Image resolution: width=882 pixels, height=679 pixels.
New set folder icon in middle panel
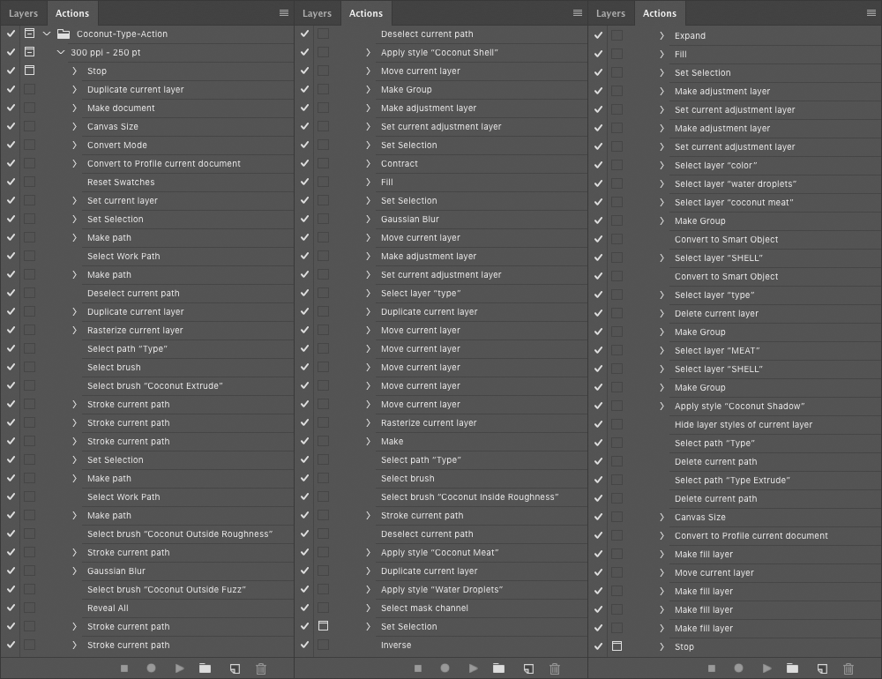(x=499, y=668)
